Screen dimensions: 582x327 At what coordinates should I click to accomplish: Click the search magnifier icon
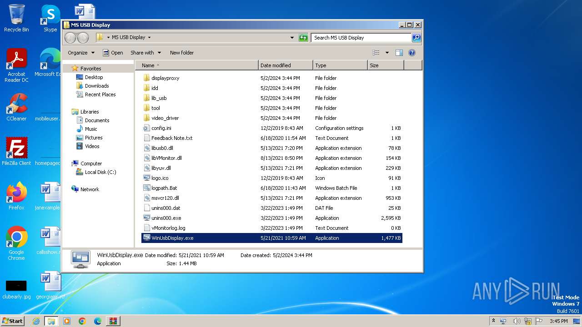pyautogui.click(x=416, y=38)
